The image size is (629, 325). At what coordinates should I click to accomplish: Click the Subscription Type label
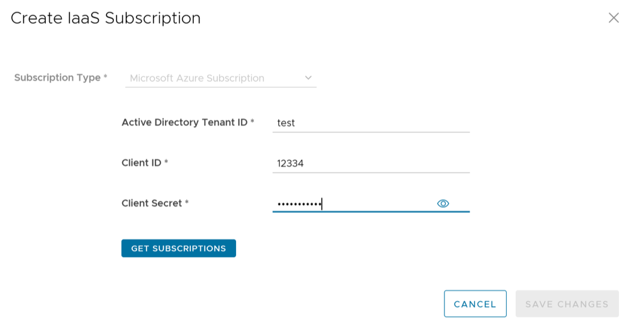(x=57, y=77)
